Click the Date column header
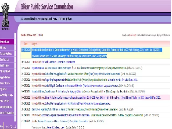Viewport: 172px width, 129px height. pos(26,44)
